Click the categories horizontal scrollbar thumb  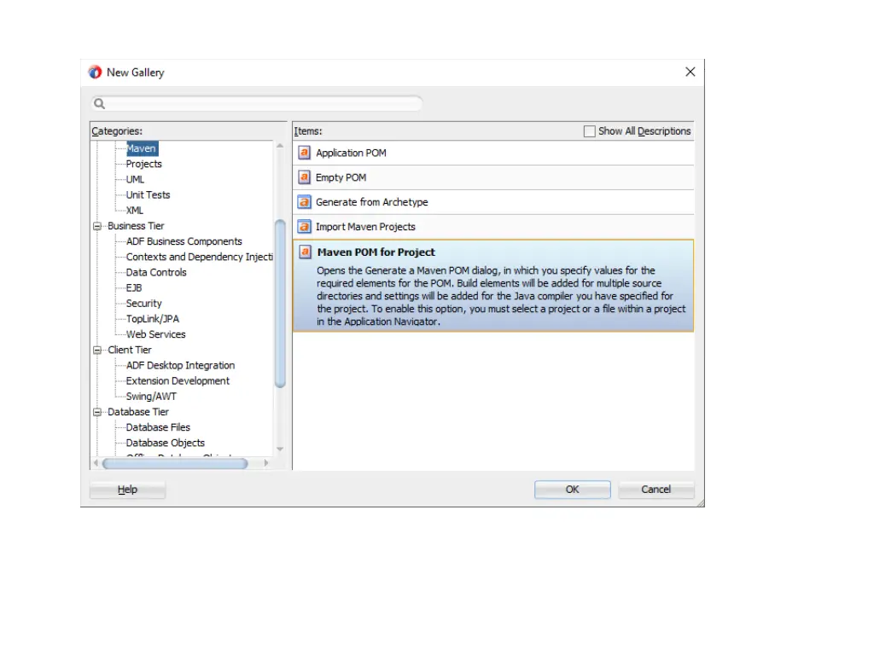tap(174, 463)
